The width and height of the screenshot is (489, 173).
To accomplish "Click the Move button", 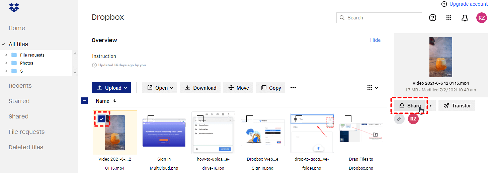I will point(238,88).
